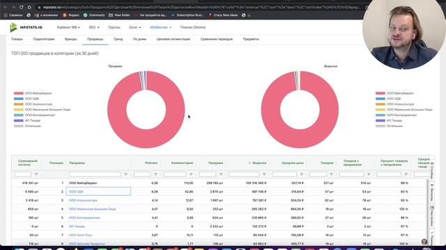
Task: Open filter icon for Процент товаров column
Action: (406, 174)
